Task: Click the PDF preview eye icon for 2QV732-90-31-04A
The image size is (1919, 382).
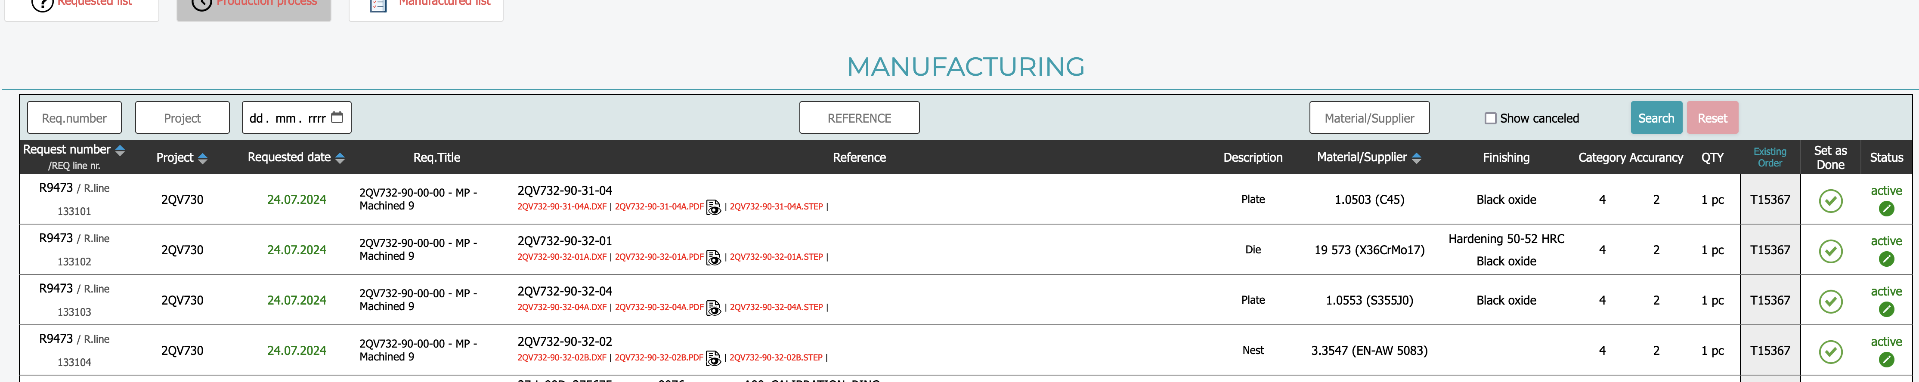Action: (x=713, y=208)
